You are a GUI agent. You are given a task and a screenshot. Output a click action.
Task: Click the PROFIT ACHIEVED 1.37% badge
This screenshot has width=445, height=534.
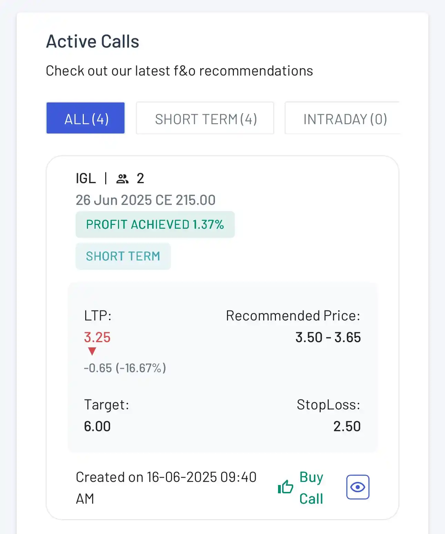pos(155,225)
